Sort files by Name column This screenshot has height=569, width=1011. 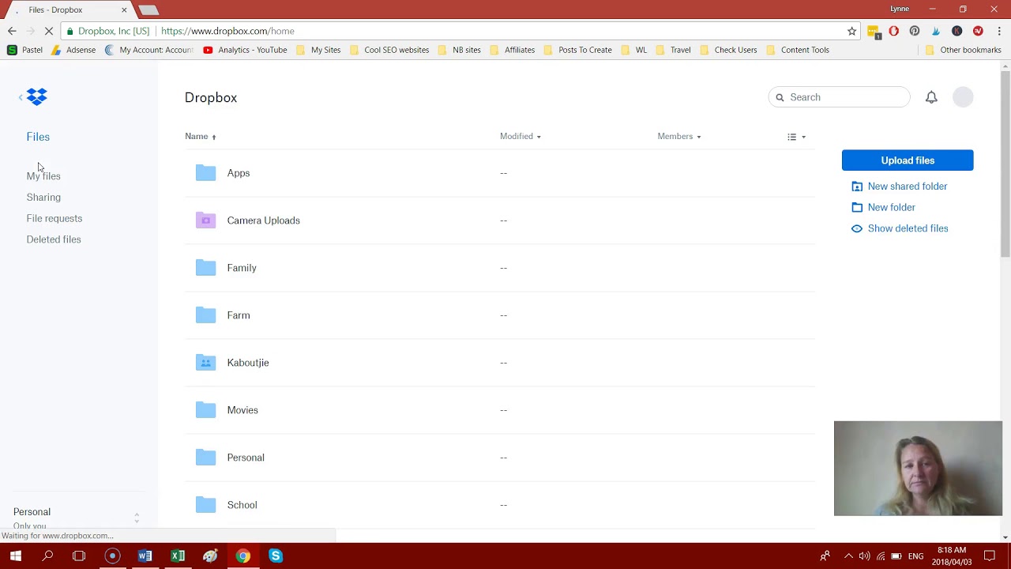(x=201, y=137)
